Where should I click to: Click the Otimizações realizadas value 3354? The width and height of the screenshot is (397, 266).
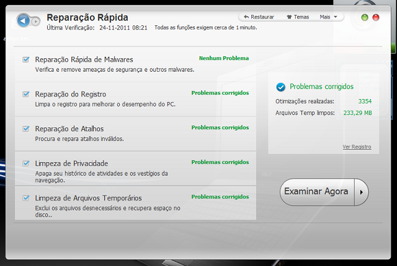coord(365,101)
